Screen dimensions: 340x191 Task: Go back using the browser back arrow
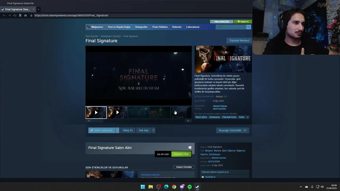tap(4, 15)
